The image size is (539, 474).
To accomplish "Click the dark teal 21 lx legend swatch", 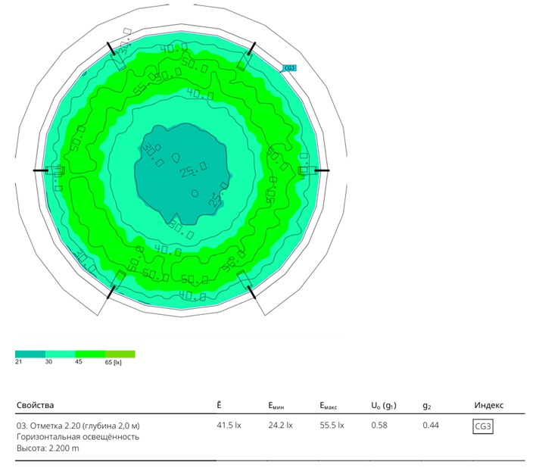I will tap(30, 354).
